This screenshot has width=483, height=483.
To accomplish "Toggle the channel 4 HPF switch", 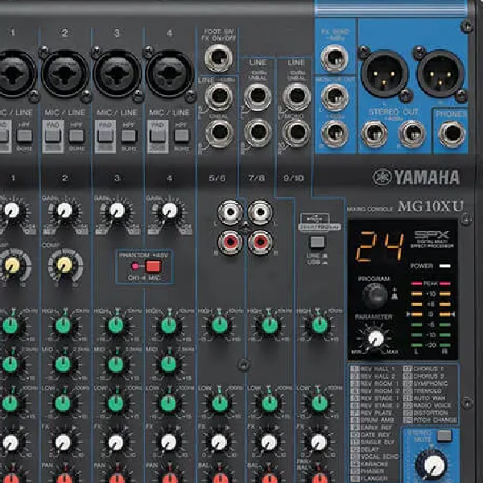I will click(x=181, y=136).
